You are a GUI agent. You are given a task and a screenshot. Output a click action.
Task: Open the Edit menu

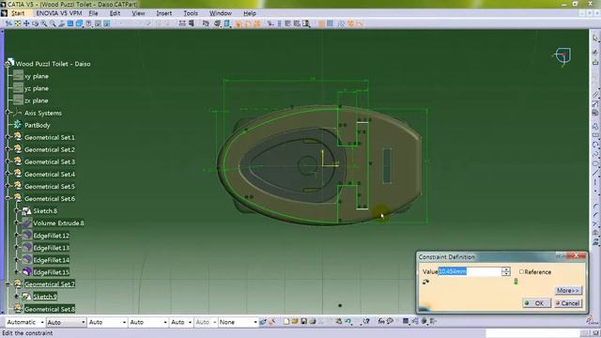(115, 13)
